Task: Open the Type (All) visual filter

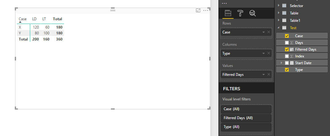Action: (x=246, y=127)
